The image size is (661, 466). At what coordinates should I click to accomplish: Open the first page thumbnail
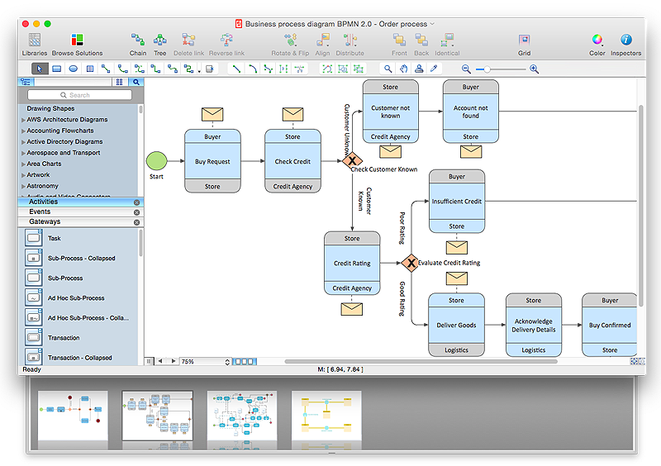click(x=73, y=416)
